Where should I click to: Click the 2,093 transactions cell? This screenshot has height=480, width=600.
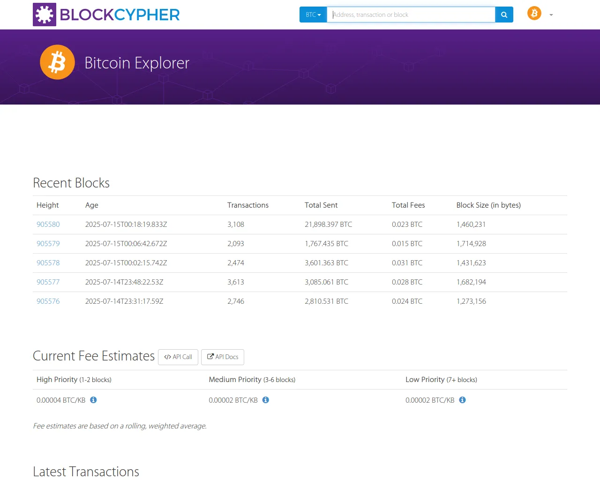click(236, 244)
